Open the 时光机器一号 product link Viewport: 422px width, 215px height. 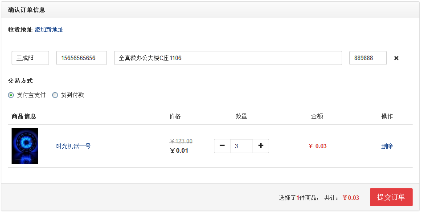pos(73,146)
